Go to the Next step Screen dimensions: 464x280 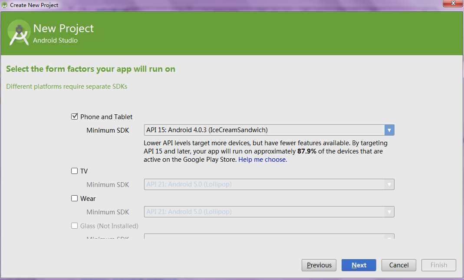point(359,265)
